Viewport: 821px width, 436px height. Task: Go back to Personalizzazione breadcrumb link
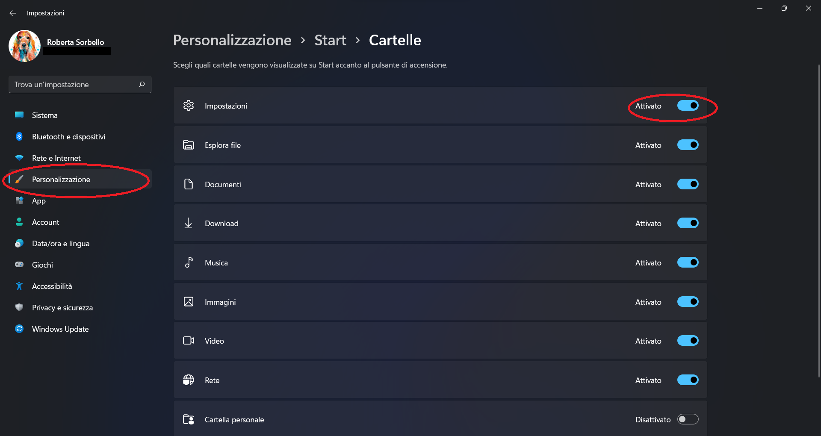click(x=232, y=40)
